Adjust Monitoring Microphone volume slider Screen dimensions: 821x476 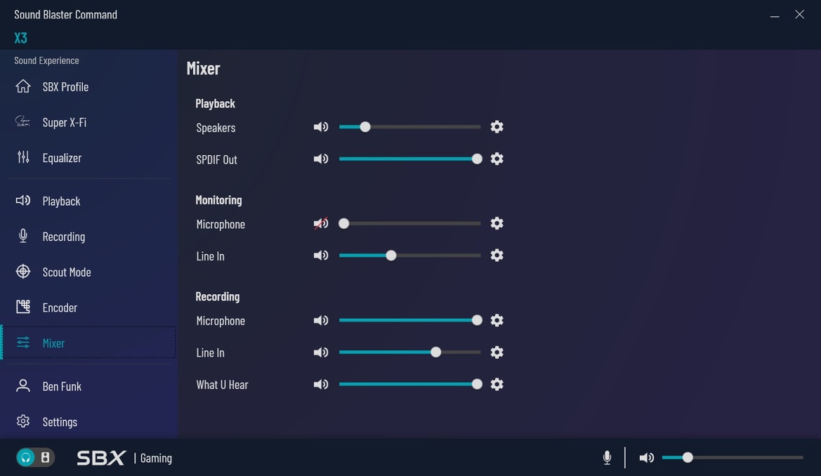pos(410,223)
